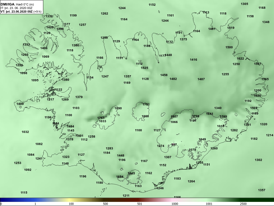Click the value 1620 in the fjords

[x=257, y=96]
